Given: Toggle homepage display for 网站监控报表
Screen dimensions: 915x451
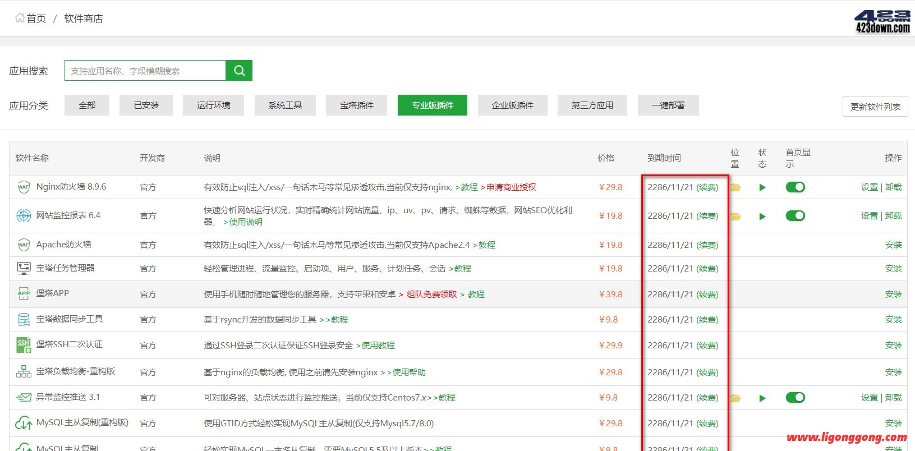Looking at the screenshot, I should (795, 215).
